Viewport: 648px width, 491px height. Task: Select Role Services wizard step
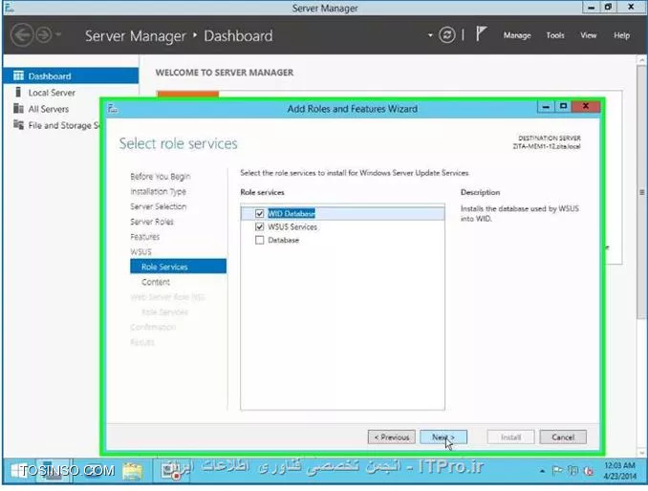(178, 267)
